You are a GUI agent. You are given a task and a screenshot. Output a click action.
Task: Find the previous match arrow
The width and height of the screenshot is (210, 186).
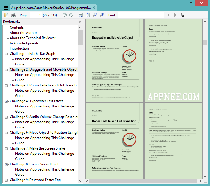169,15
